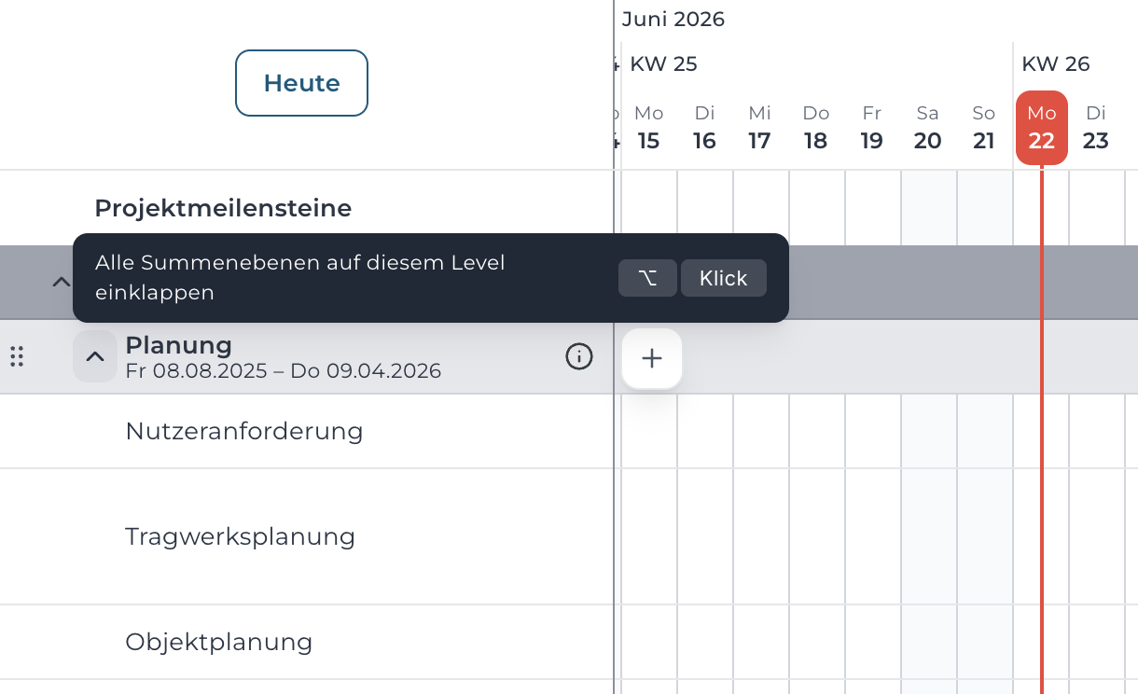Click the Klick key hint in tooltip
The width and height of the screenshot is (1138, 694).
[724, 278]
